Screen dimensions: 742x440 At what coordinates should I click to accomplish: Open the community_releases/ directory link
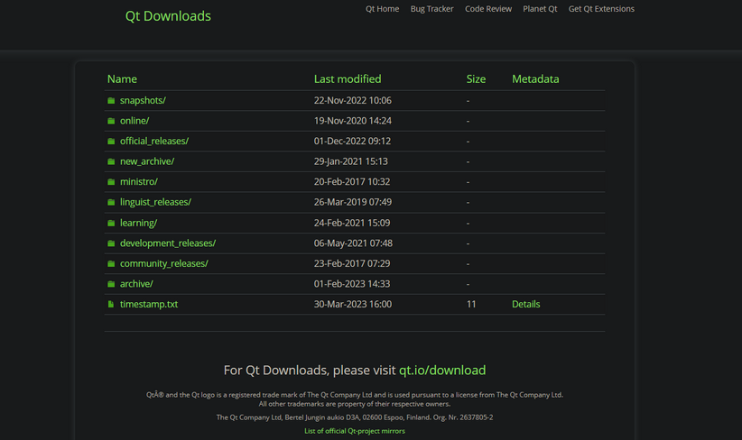(163, 263)
